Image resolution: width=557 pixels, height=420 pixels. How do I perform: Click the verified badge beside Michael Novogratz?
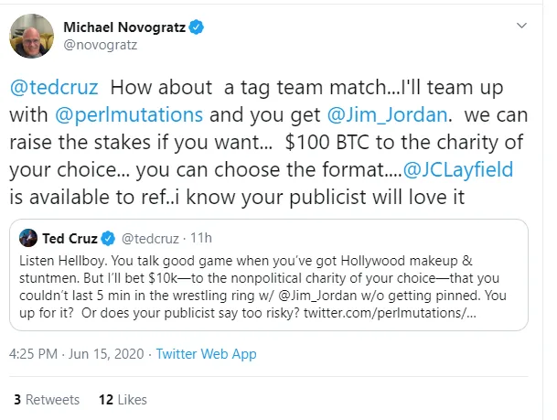click(x=197, y=27)
